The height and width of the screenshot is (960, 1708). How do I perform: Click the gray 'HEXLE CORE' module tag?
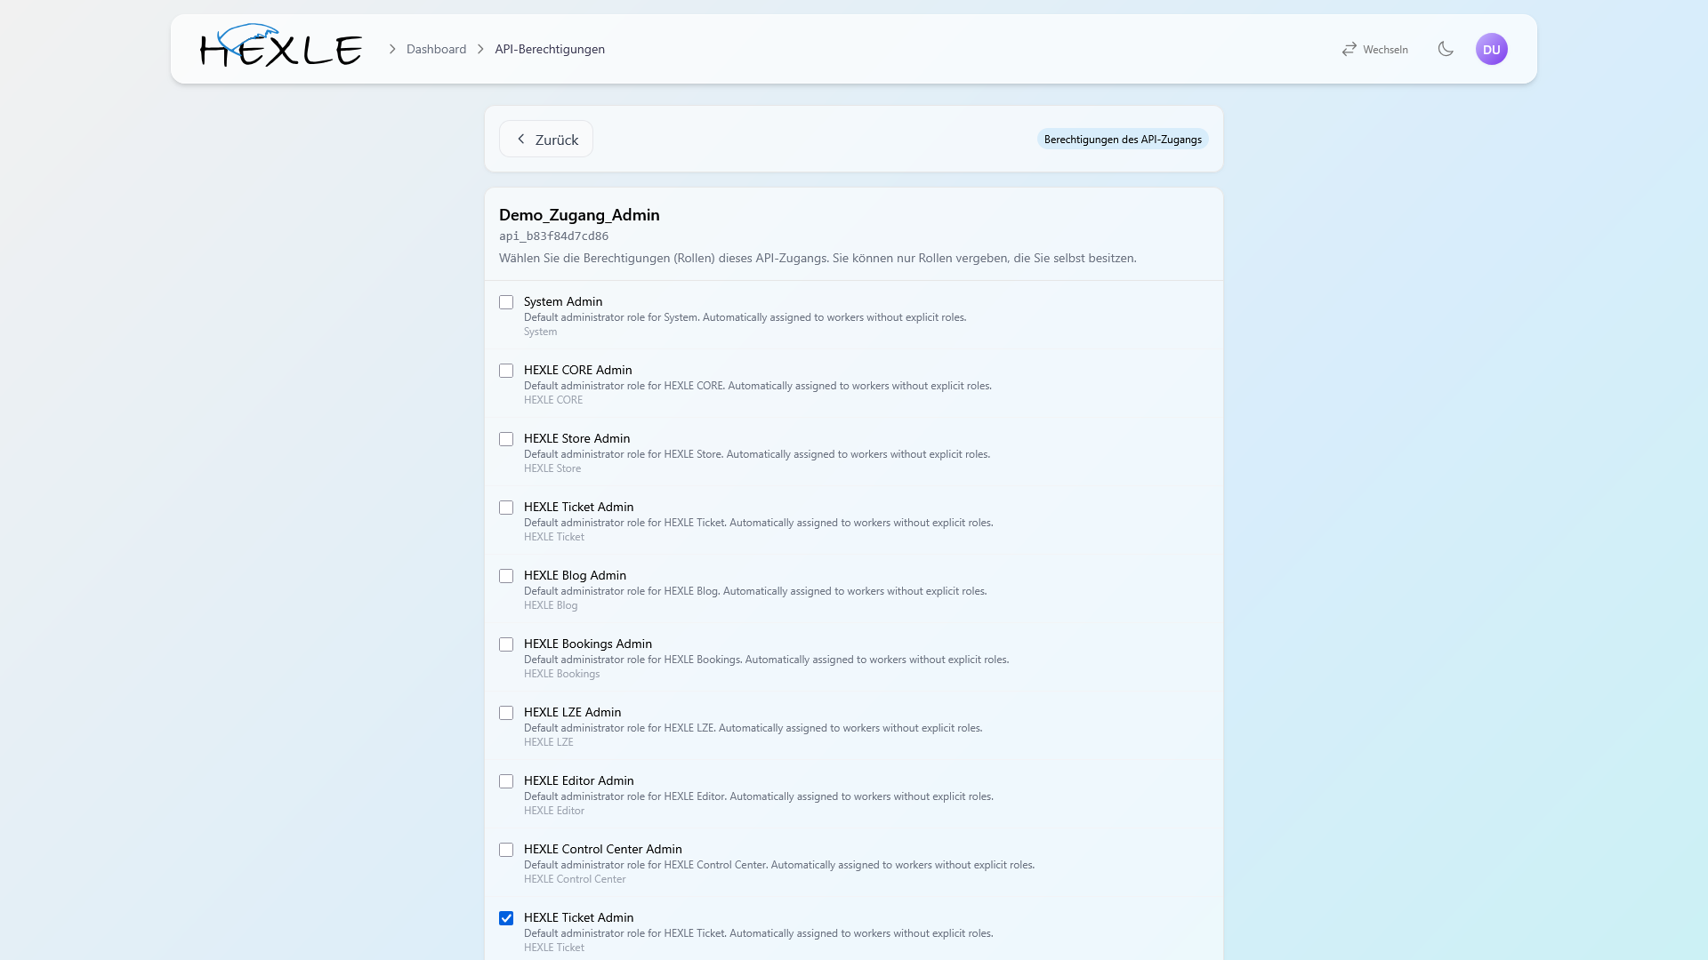[553, 400]
